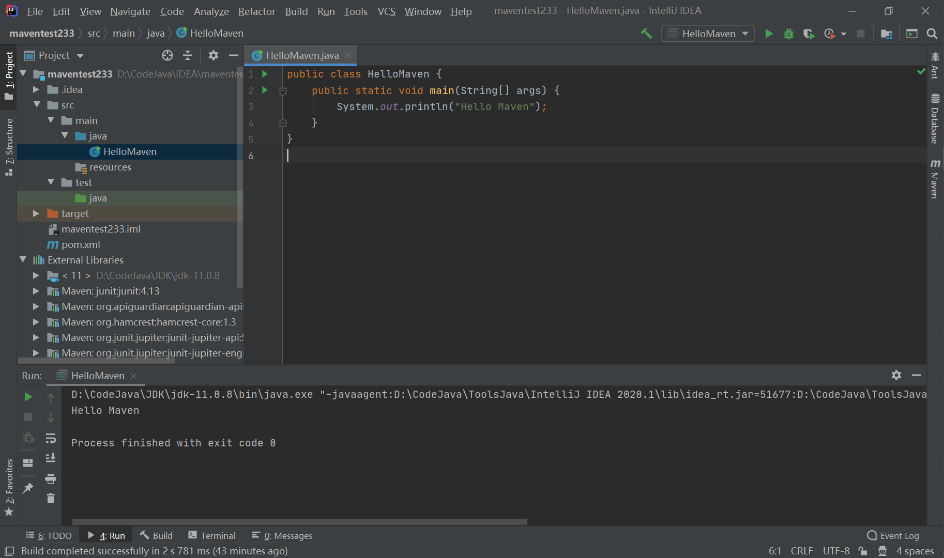This screenshot has height=558, width=944.
Task: Open the Refactor menu
Action: pyautogui.click(x=256, y=11)
